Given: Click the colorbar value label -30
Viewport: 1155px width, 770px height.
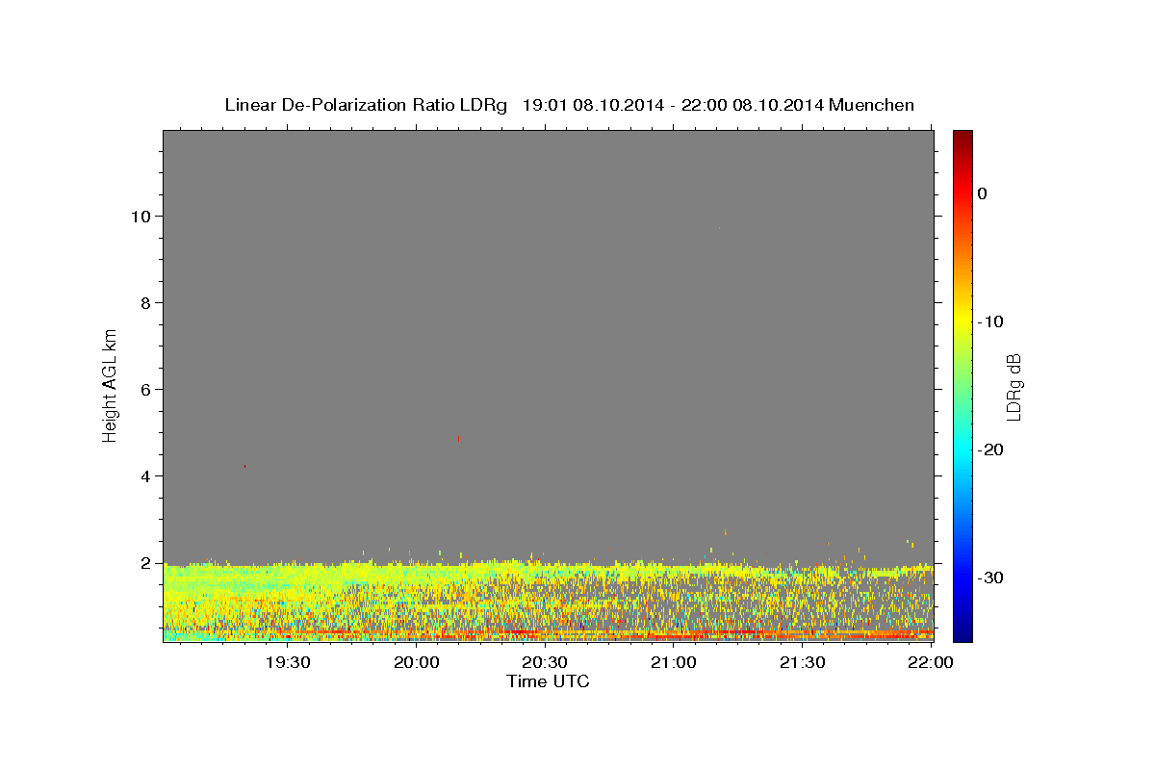Looking at the screenshot, I should tap(990, 577).
